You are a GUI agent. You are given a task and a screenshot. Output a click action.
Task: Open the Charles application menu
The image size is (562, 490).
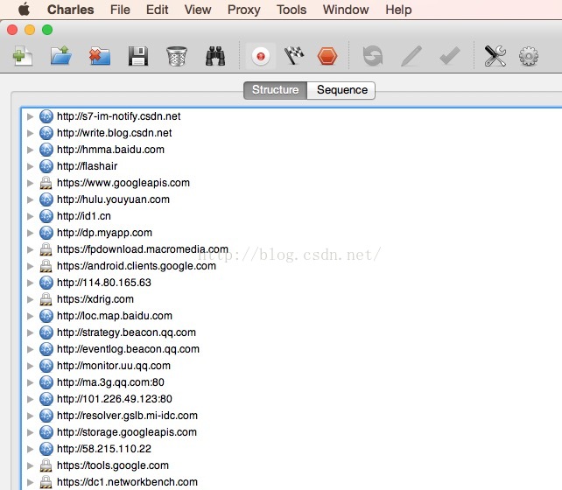71,10
